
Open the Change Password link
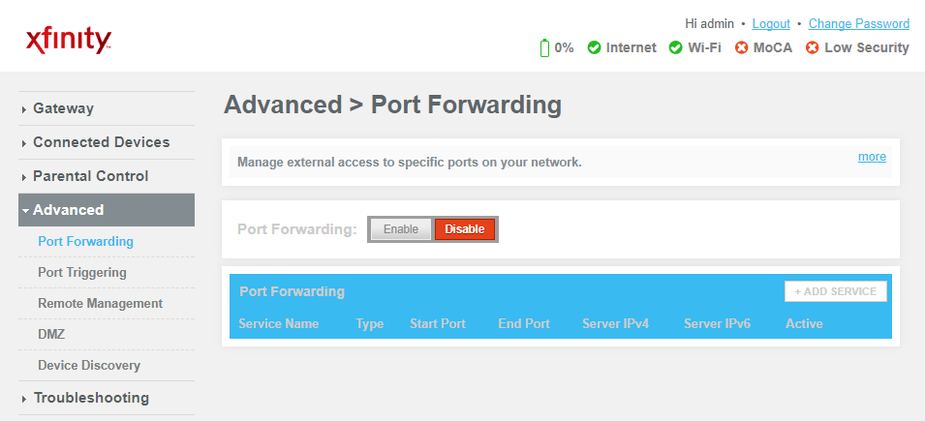(859, 24)
